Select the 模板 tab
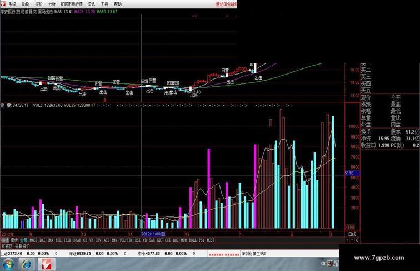 14,240
